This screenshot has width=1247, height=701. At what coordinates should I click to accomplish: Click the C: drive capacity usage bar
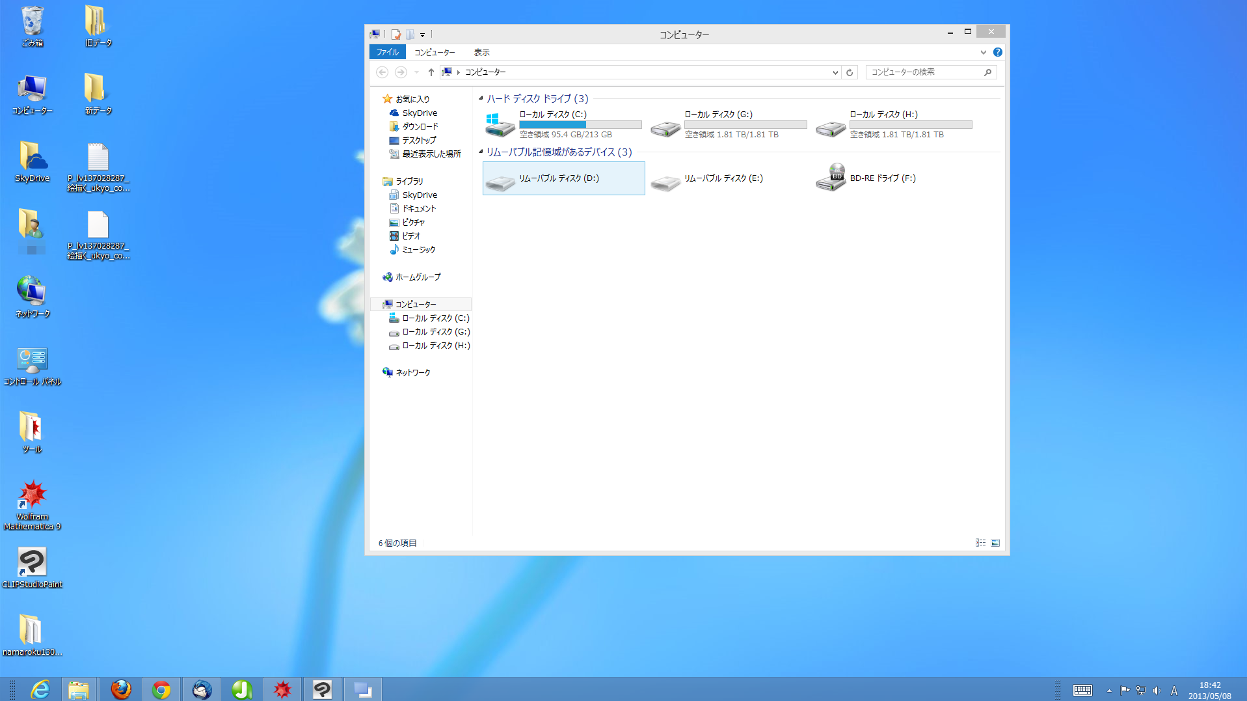click(580, 124)
